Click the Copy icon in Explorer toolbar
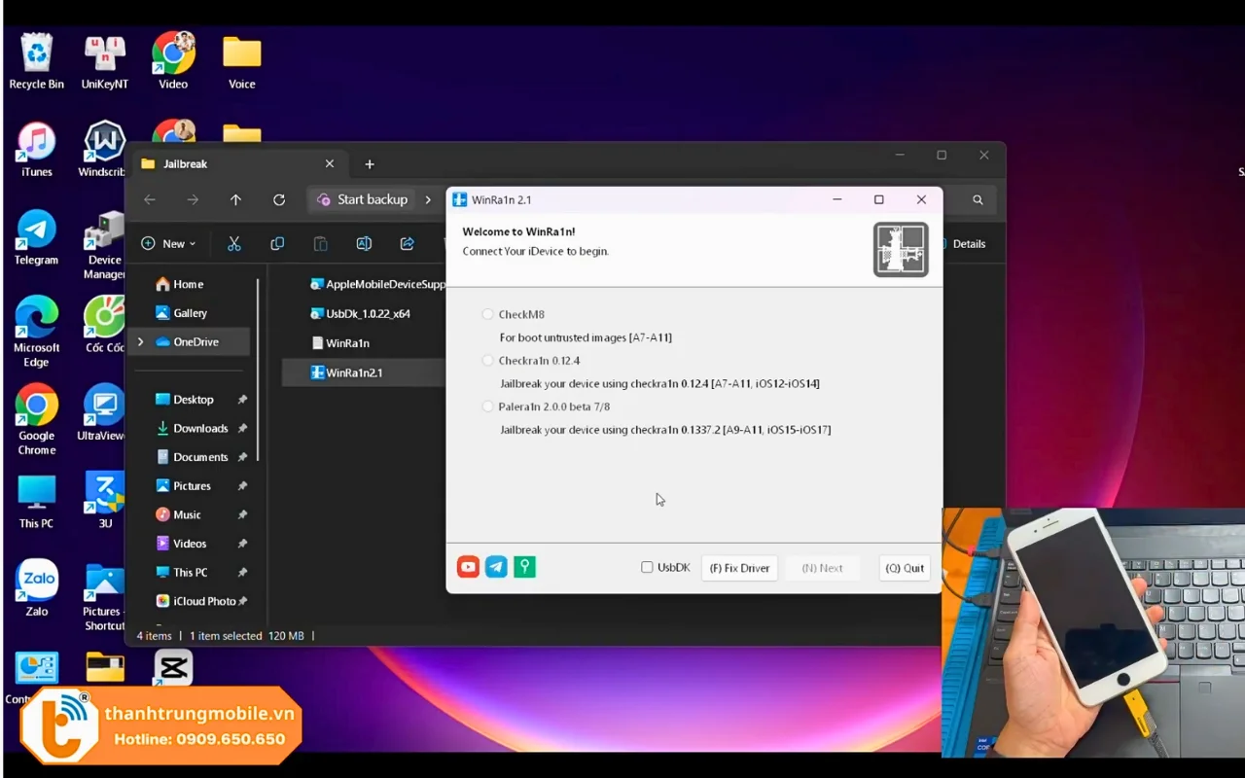Viewport: 1245px width, 778px height. (277, 244)
